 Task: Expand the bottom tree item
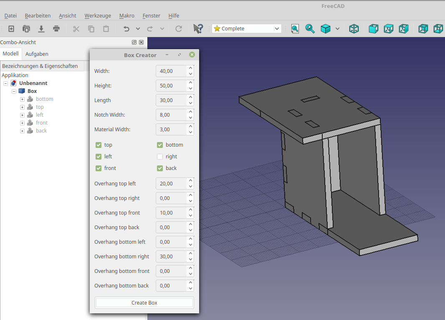(22, 99)
